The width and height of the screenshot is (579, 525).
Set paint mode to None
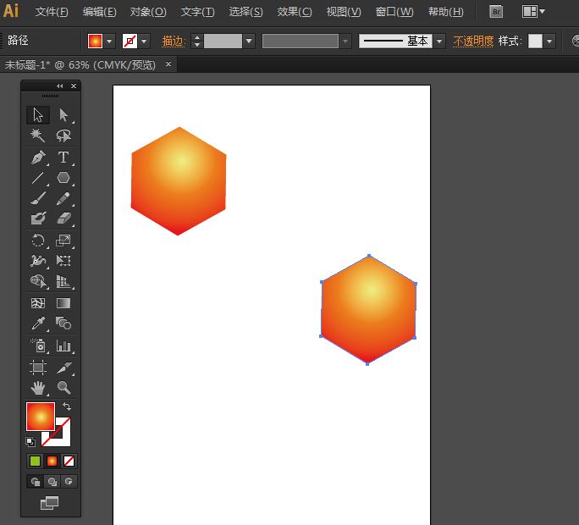pos(69,461)
